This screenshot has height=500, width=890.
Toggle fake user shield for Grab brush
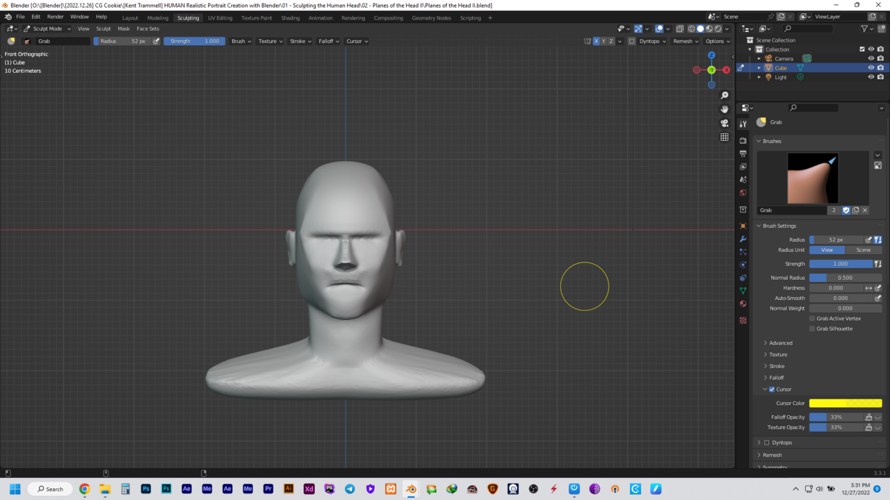pos(846,210)
